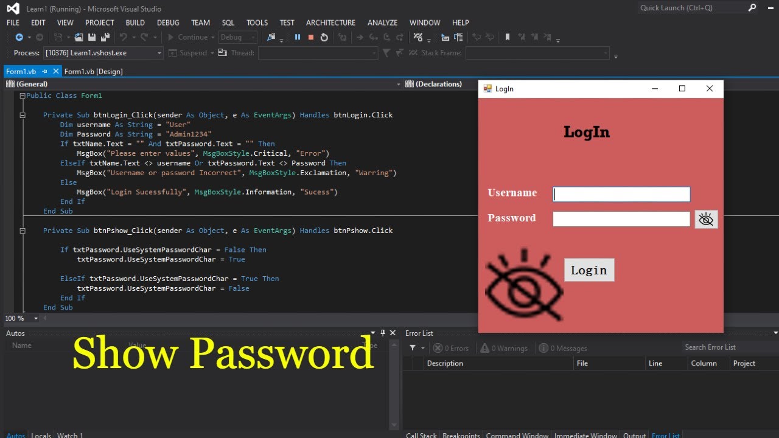
Task: Click the Navigate Backward arrow icon
Action: coord(19,37)
